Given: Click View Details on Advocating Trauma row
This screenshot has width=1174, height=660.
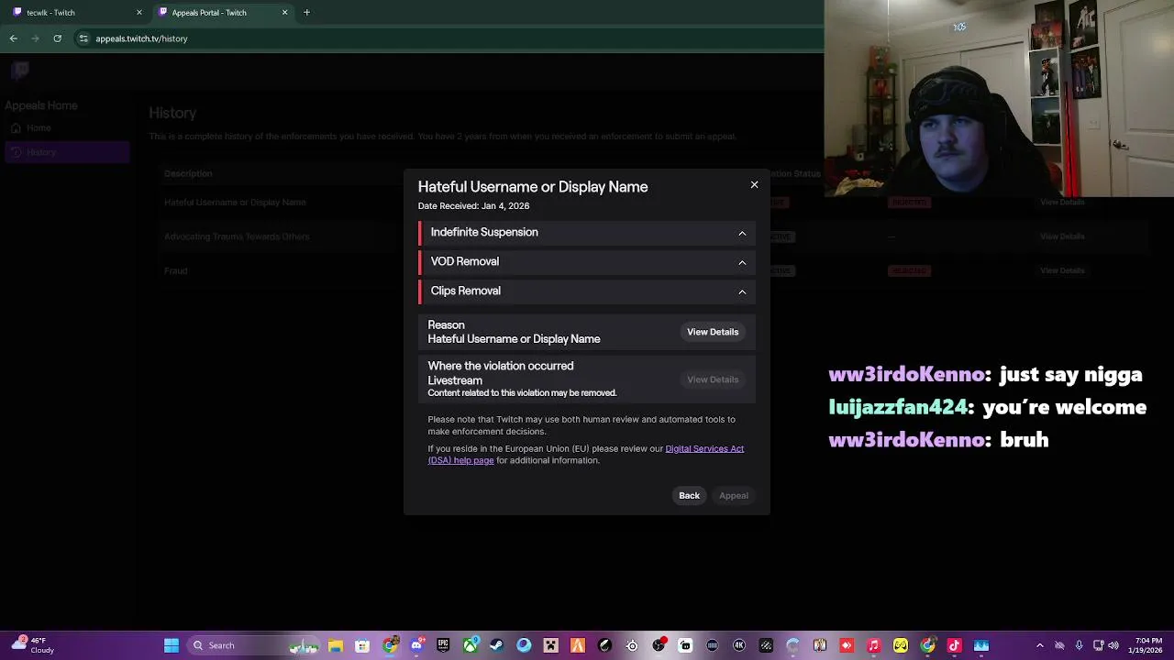Looking at the screenshot, I should [x=1062, y=236].
